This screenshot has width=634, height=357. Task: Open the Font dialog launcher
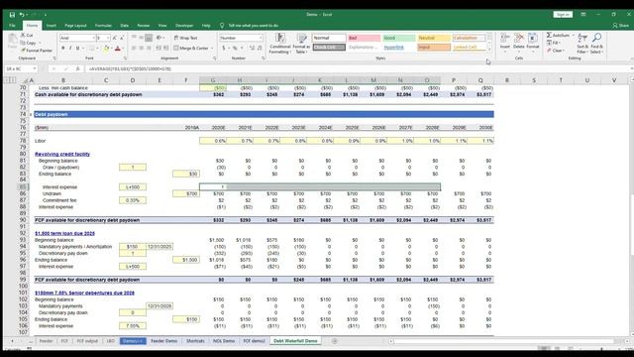125,59
